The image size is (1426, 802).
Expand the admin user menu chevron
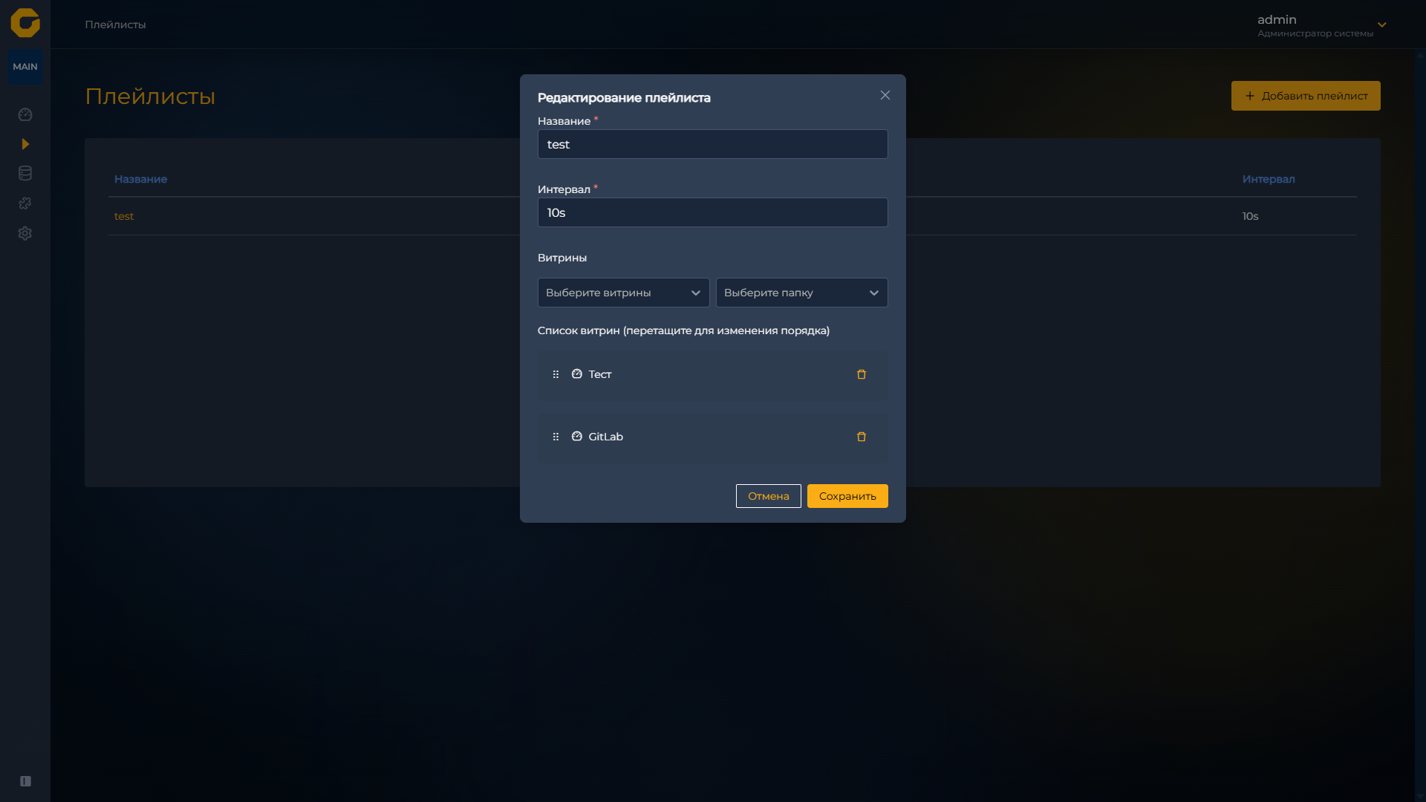point(1382,25)
